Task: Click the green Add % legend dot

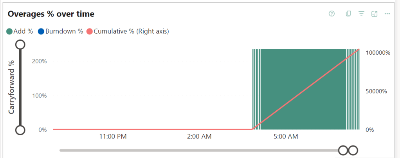Action: [9, 32]
